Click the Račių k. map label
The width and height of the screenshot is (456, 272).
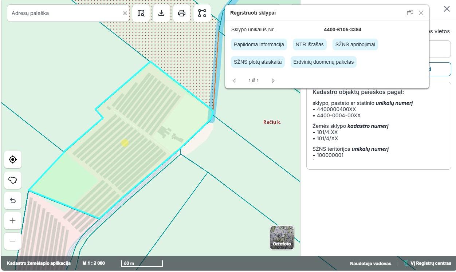272,122
